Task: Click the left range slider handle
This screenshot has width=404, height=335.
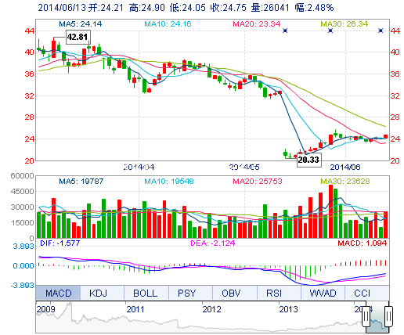Action: coord(366,316)
